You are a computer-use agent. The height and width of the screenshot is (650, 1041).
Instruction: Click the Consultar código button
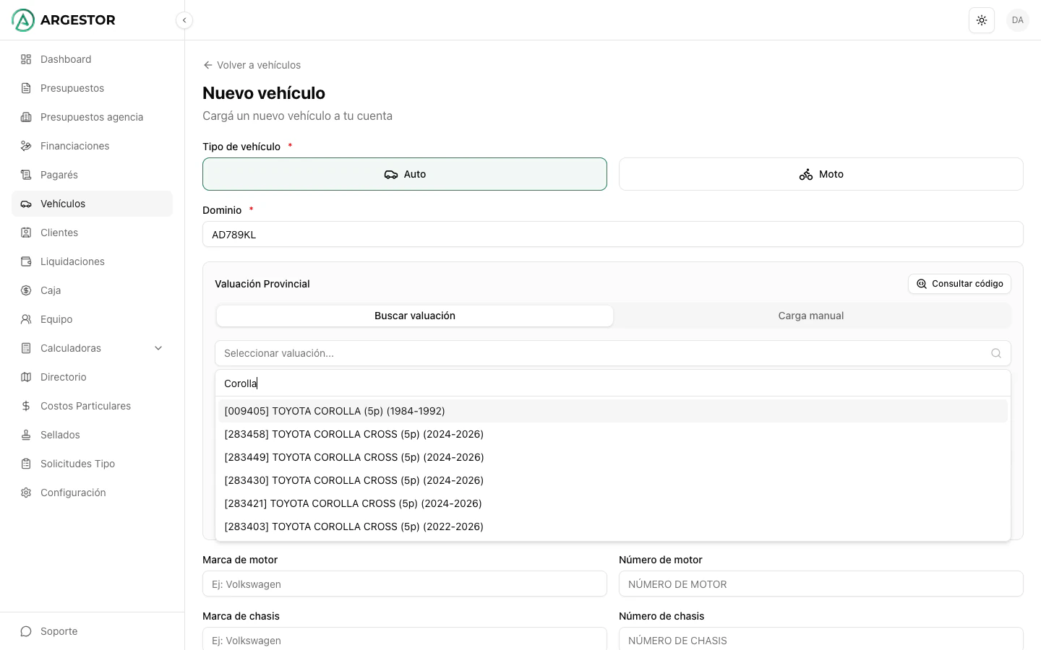tap(959, 284)
